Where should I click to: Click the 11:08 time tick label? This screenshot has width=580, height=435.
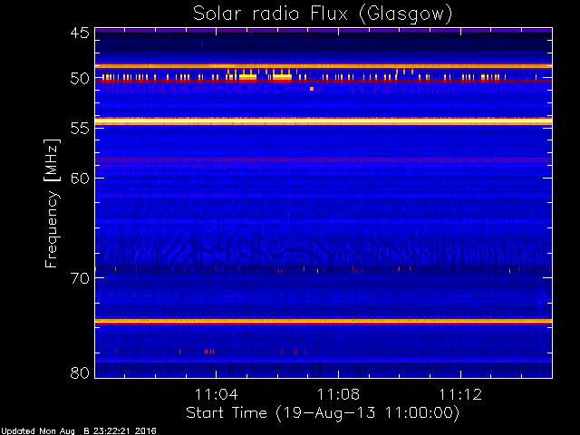coord(338,394)
